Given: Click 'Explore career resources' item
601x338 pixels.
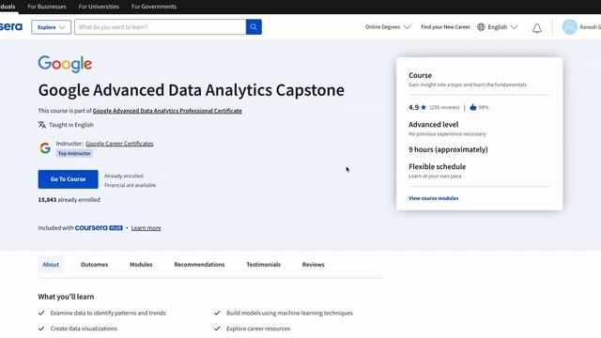Looking at the screenshot, I should [x=258, y=329].
